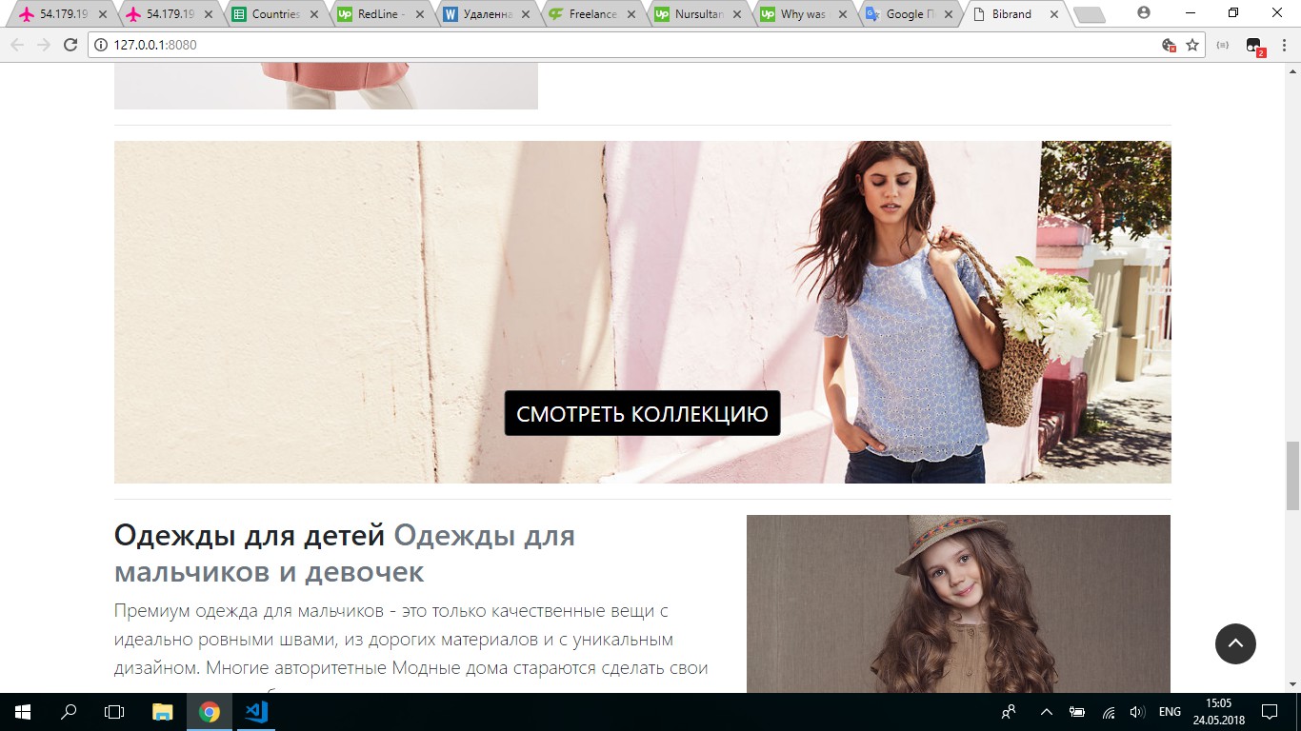The image size is (1301, 731).
Task: Open the extension with the red badge 2
Action: 1253,46
